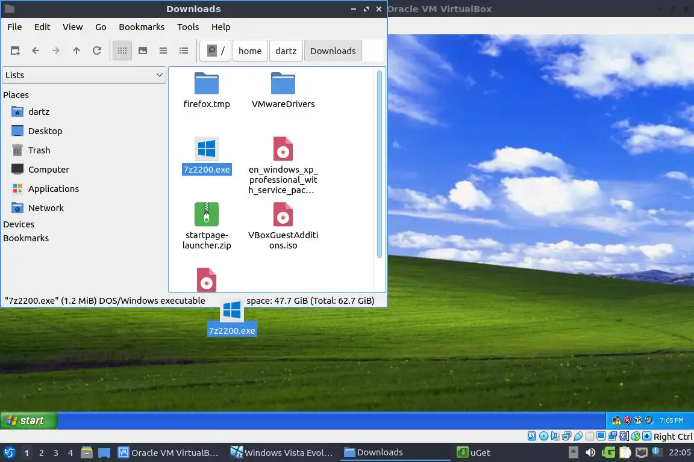694x462 pixels.
Task: Click the VirtualBox display indicator
Action: coord(601,436)
